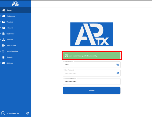Screen dimensions: 152x117
Task: Show New Password with eye toggle
Action: point(118,73)
